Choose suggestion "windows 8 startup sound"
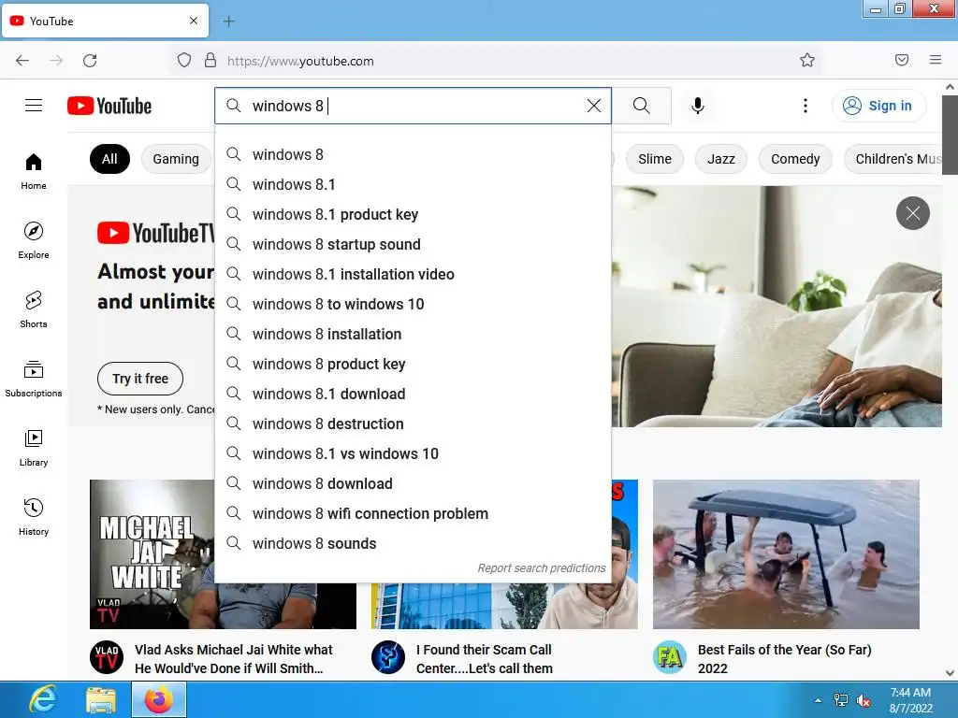This screenshot has width=958, height=718. (413, 244)
